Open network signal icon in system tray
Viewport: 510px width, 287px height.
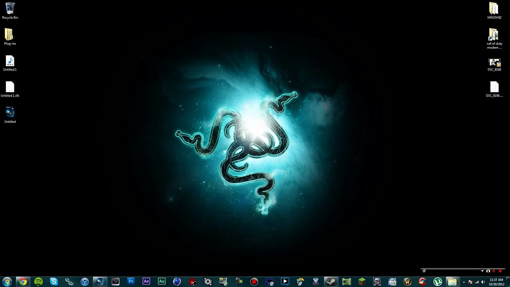click(x=477, y=282)
